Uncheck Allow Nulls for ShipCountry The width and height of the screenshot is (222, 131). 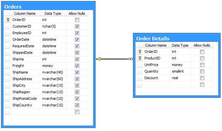77,105
